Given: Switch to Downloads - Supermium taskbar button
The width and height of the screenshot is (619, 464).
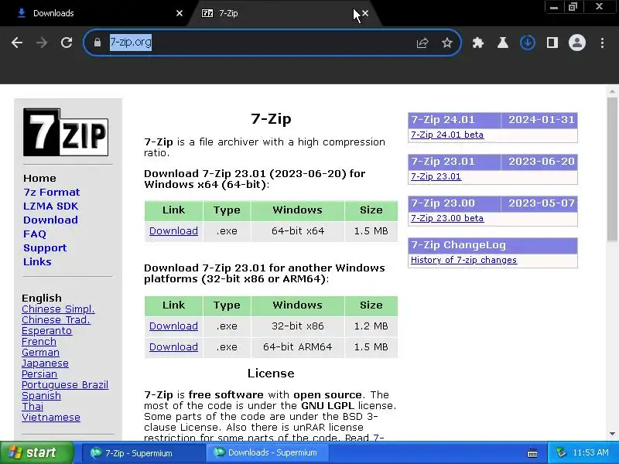Looking at the screenshot, I should 267,453.
